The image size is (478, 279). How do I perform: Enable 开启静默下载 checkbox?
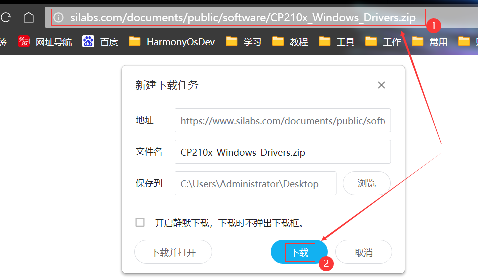[x=140, y=222]
